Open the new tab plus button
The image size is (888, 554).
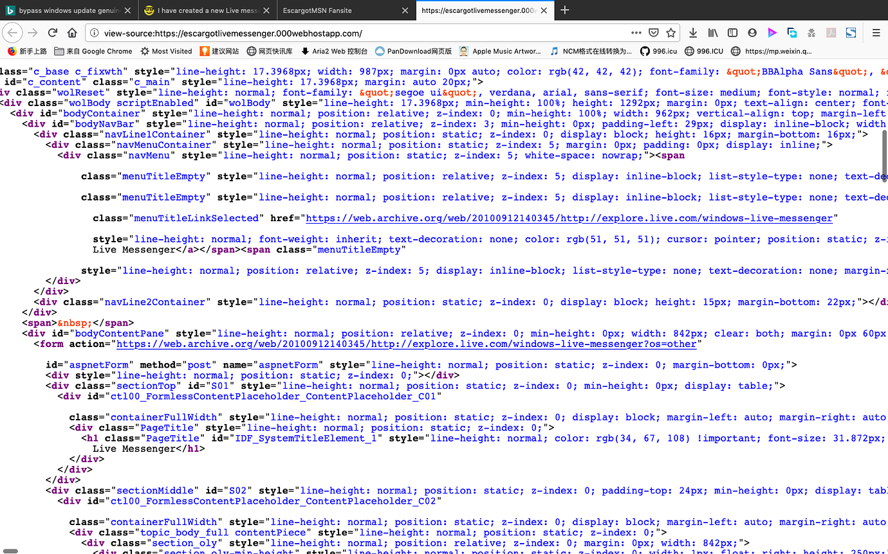(x=564, y=10)
